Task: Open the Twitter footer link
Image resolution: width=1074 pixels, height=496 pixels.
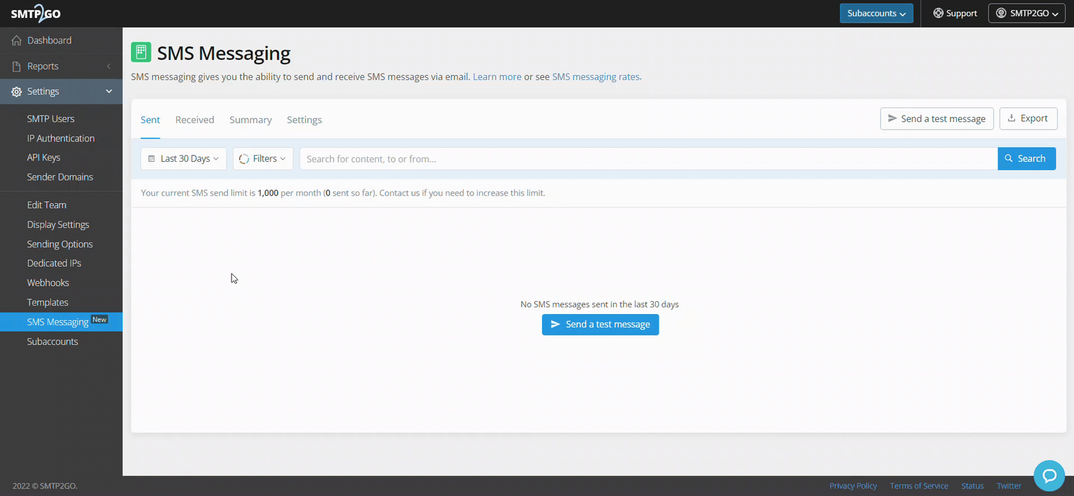Action: (x=1009, y=486)
